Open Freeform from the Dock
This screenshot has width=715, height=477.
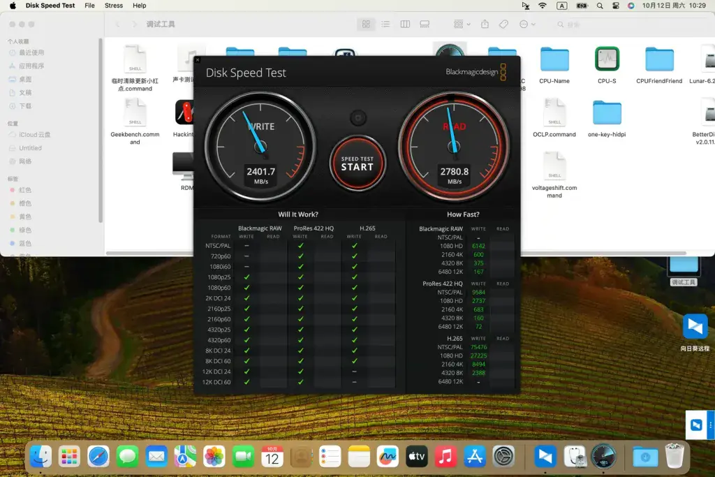pos(388,457)
